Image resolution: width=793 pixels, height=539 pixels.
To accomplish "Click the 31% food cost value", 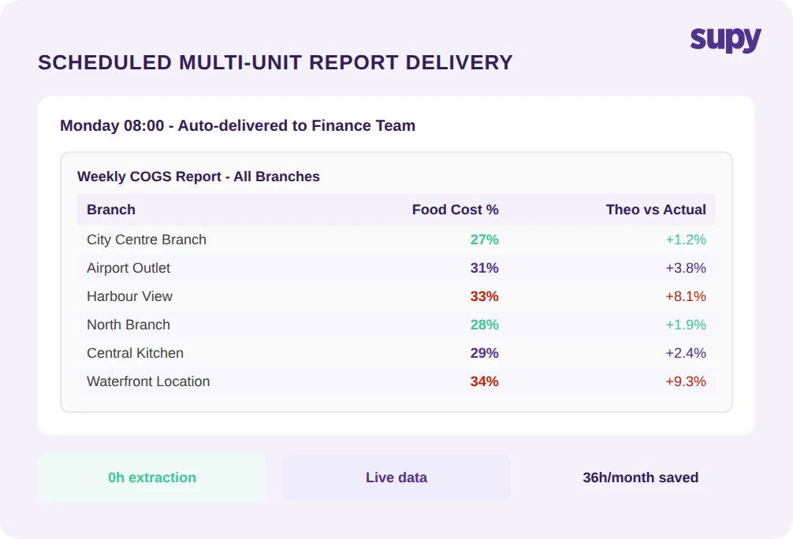I will pos(485,268).
